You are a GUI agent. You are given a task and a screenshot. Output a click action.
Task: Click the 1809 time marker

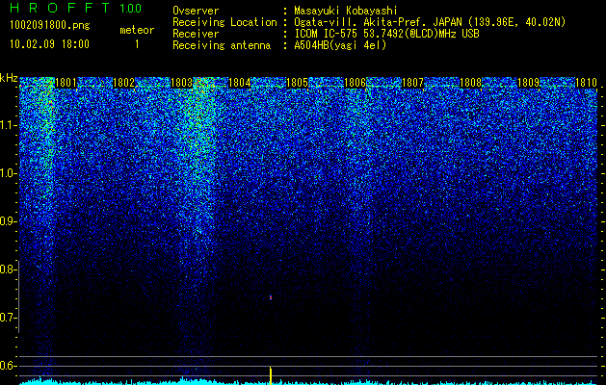(x=528, y=83)
